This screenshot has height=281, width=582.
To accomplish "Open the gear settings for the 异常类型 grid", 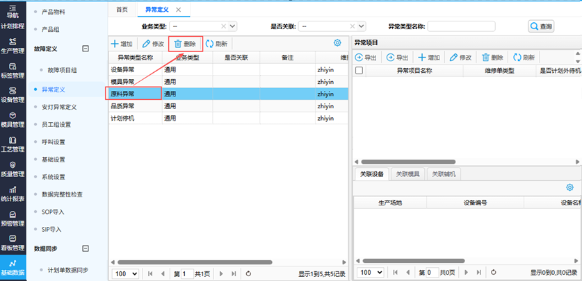I will click(x=337, y=42).
